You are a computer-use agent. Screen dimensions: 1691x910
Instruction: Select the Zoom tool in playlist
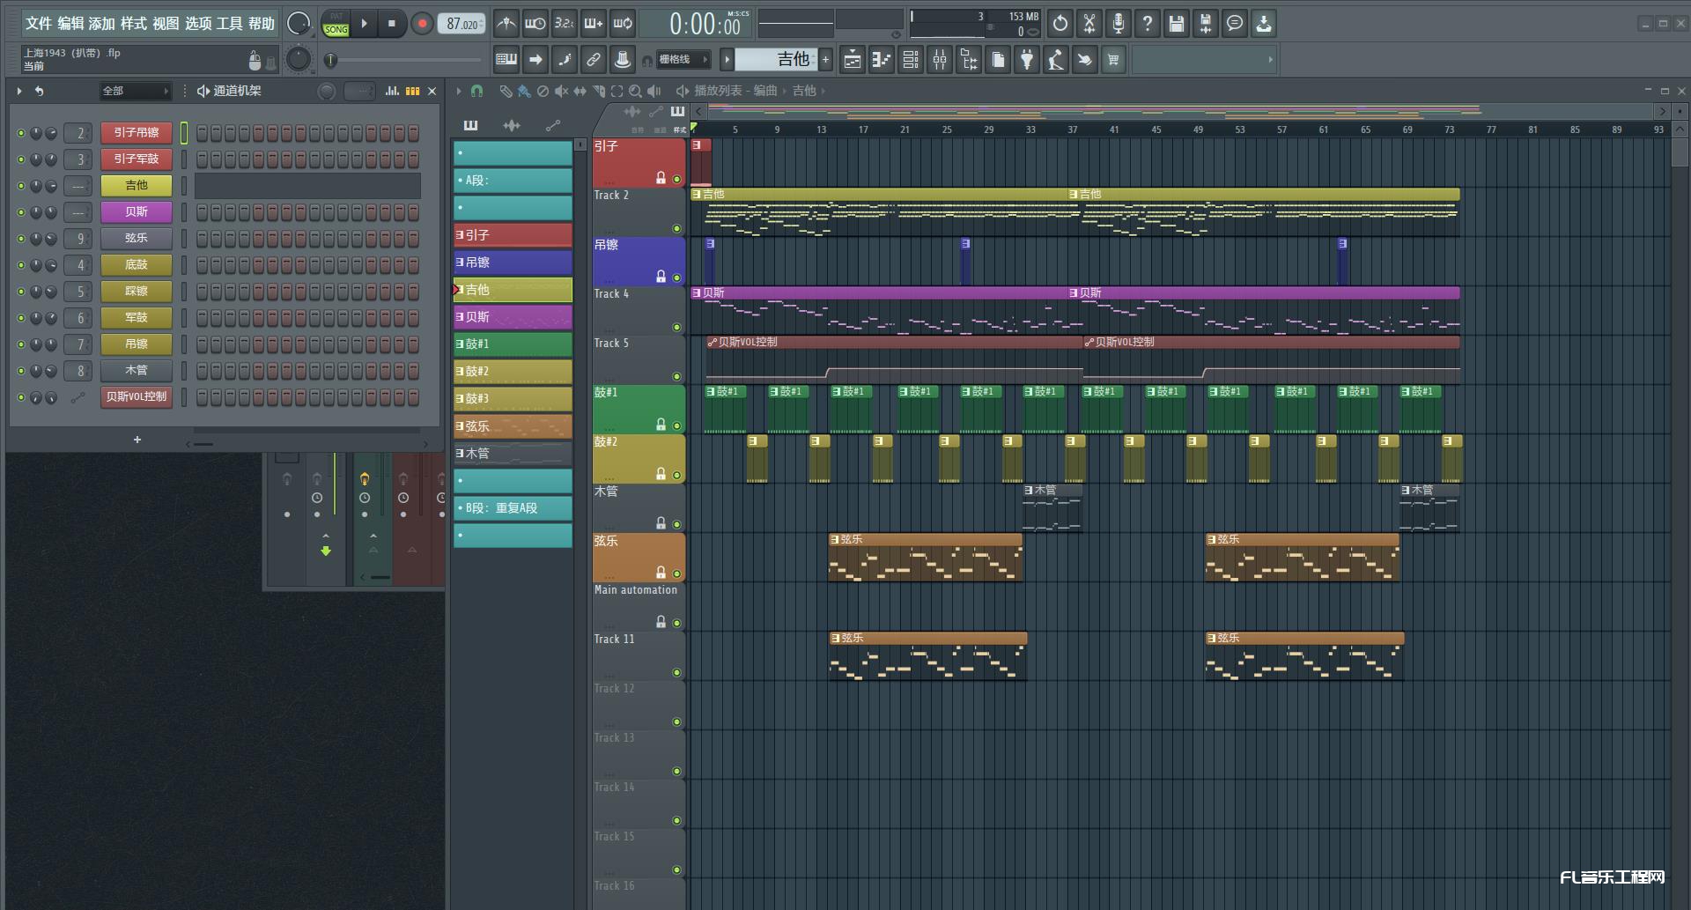coord(635,91)
